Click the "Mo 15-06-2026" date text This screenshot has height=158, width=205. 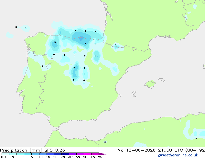136,150
